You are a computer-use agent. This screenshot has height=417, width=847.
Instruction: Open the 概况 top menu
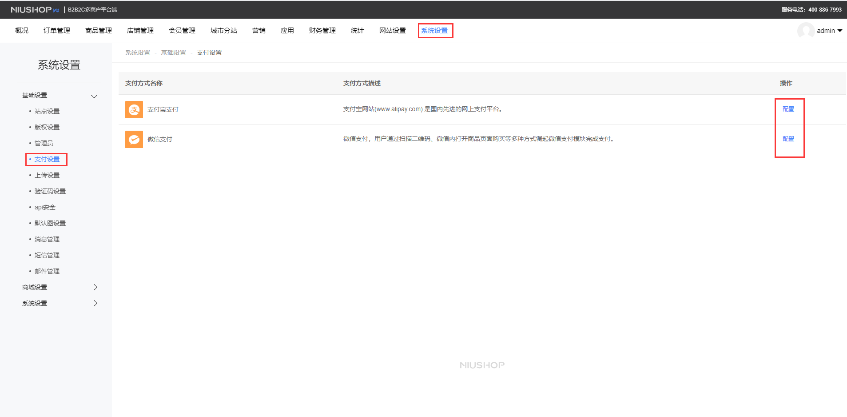pyautogui.click(x=22, y=31)
